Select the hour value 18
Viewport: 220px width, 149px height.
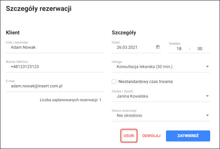179,49
